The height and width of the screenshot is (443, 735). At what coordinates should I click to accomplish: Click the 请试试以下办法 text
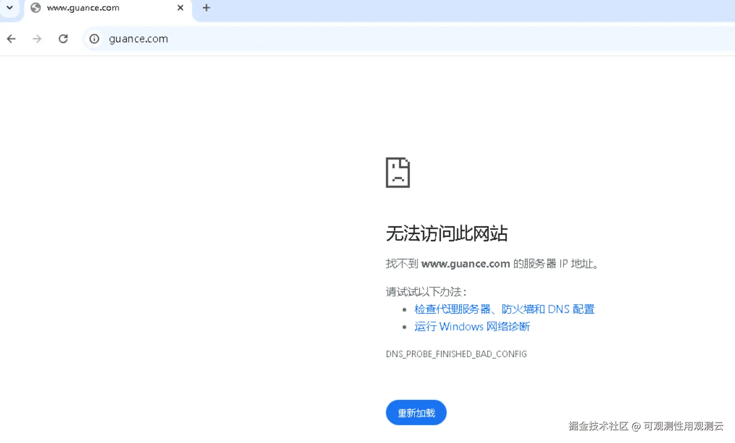(x=426, y=292)
